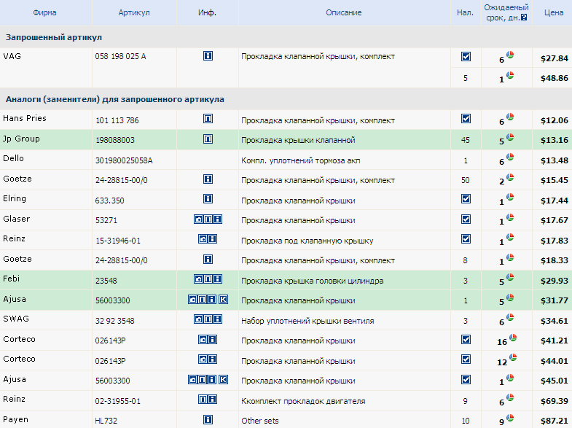The image size is (572, 428).
Task: View photo icon in the SWAG row
Action: (x=198, y=319)
